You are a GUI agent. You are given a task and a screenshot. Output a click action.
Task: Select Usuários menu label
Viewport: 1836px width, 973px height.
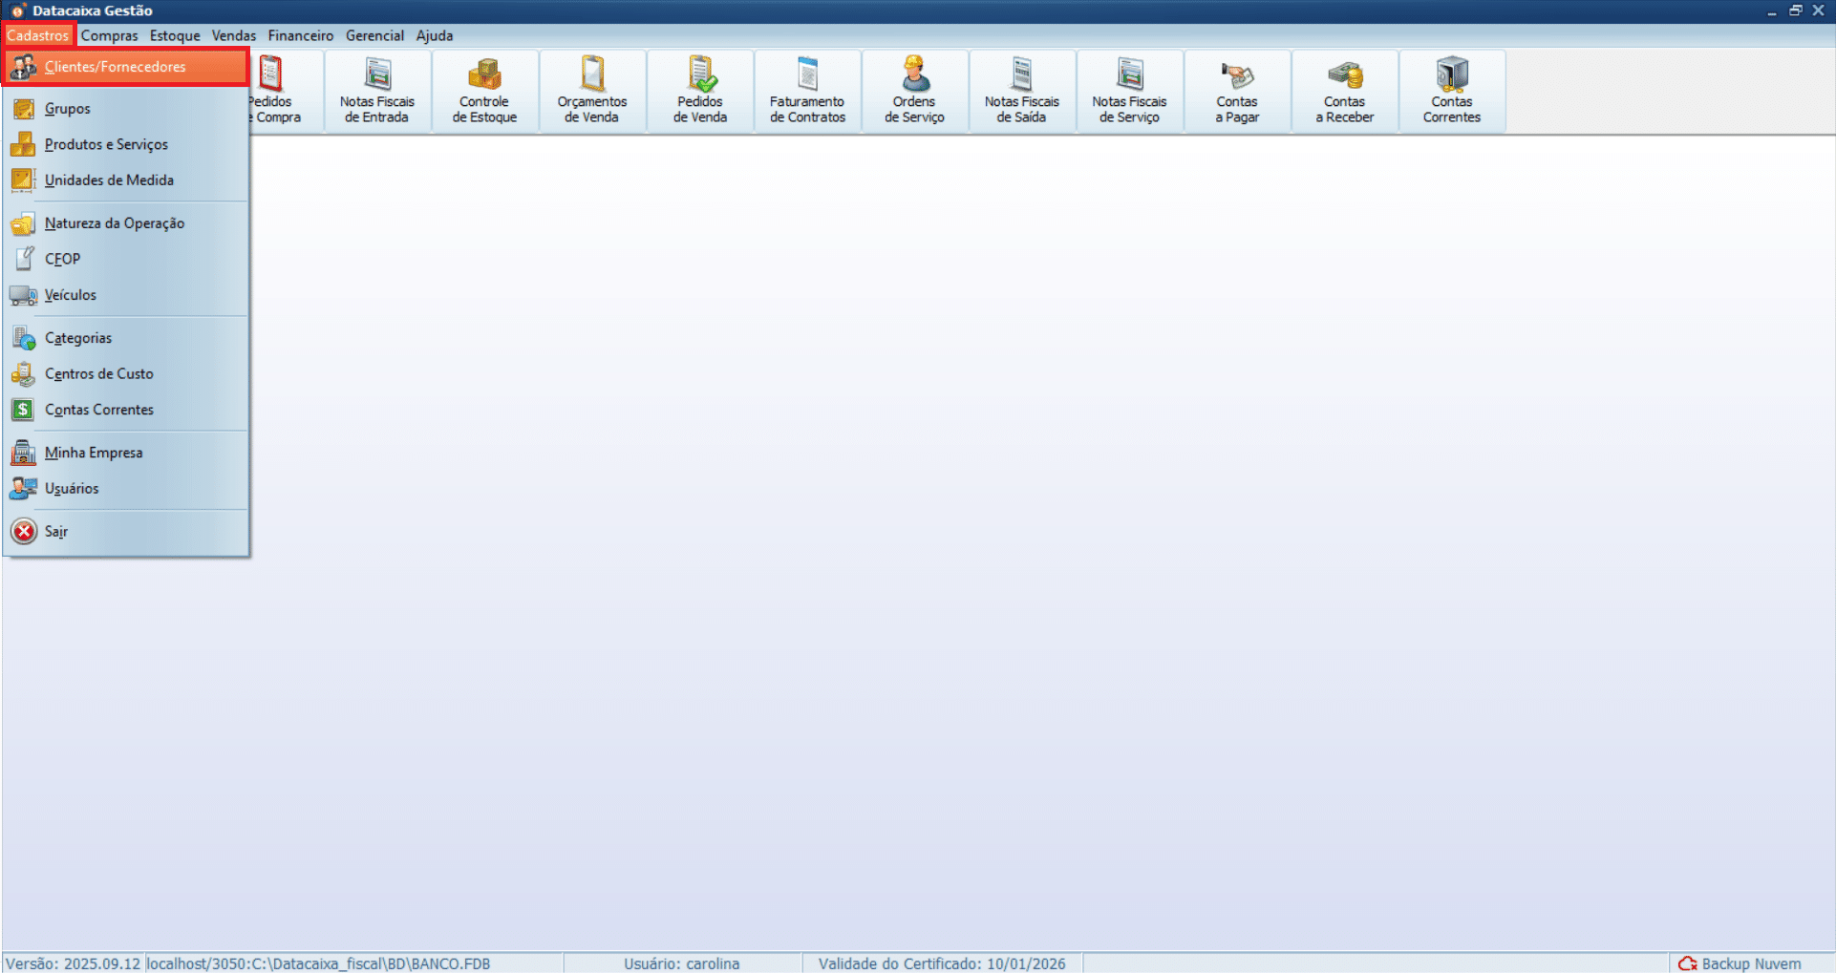[72, 488]
